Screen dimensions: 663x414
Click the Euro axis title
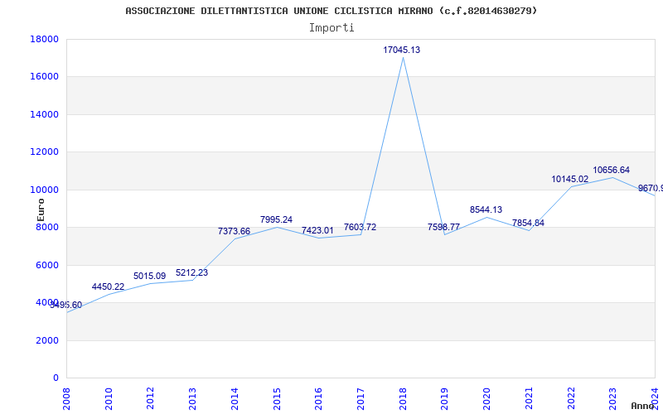pos(41,210)
